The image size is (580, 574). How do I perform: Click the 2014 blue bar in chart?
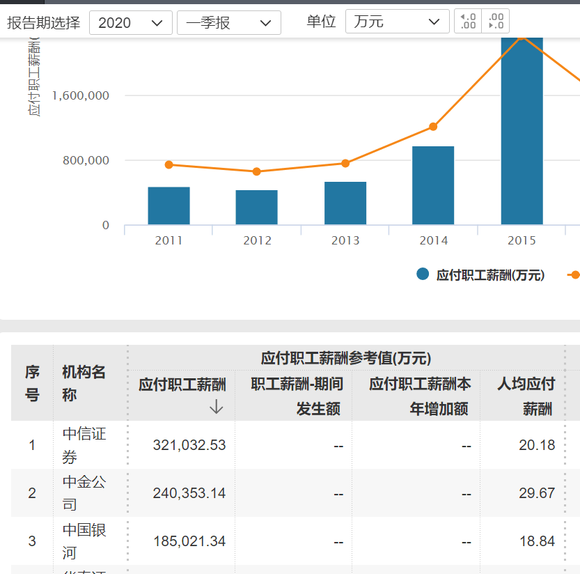click(x=433, y=186)
